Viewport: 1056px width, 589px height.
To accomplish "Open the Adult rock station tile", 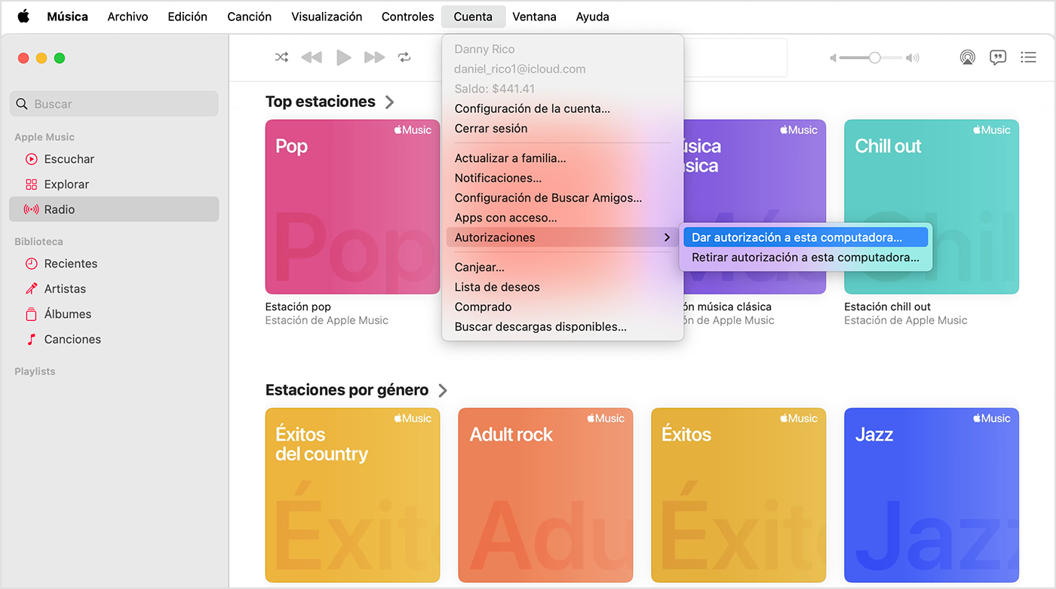I will (x=545, y=495).
